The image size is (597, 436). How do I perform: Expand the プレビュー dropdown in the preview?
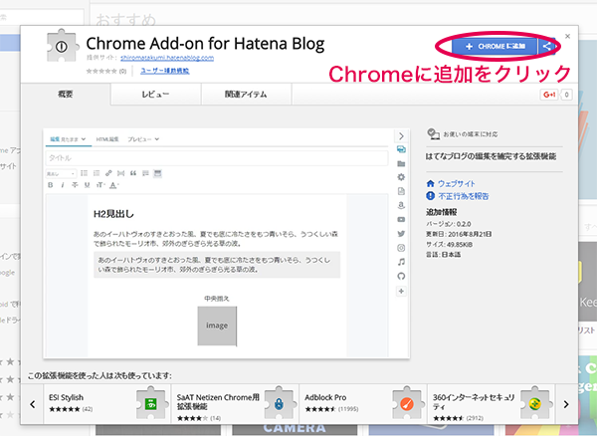click(143, 139)
